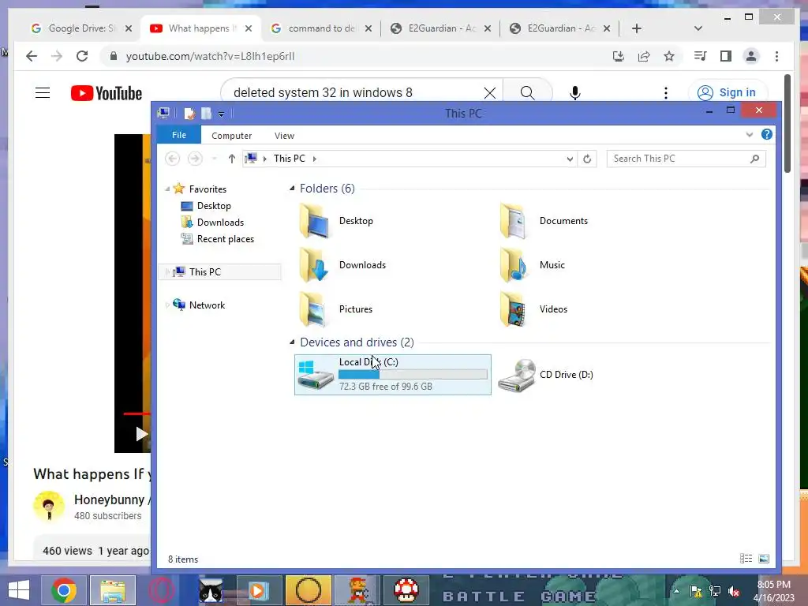Open YouTube hamburger guide menu
Viewport: 808px width, 606px height.
pyautogui.click(x=43, y=93)
